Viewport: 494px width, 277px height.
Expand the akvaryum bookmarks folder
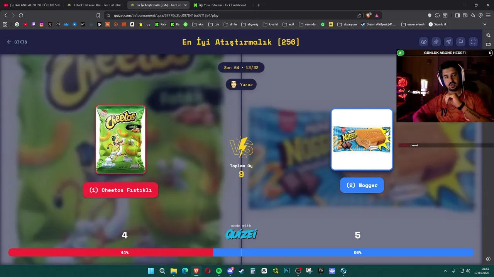pyautogui.click(x=347, y=24)
